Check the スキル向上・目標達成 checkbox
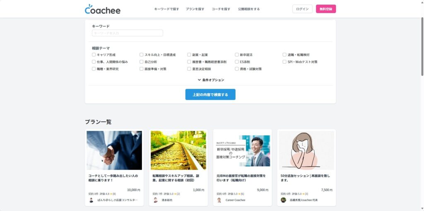Viewport: 424px width, 211px height. tap(142, 55)
